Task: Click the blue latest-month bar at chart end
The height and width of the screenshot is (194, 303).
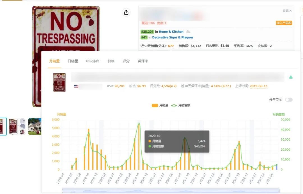Action: 277,167
